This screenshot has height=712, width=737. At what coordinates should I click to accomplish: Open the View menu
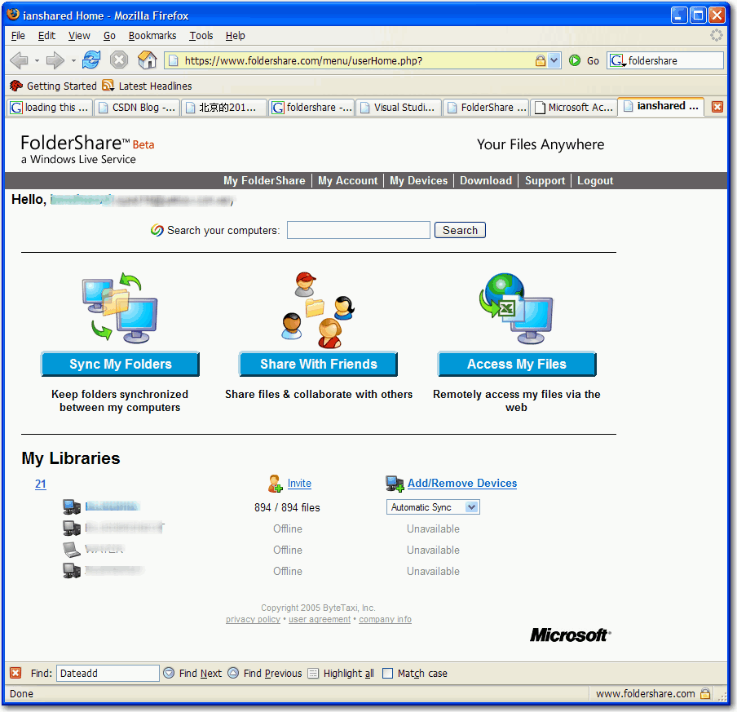click(x=79, y=36)
